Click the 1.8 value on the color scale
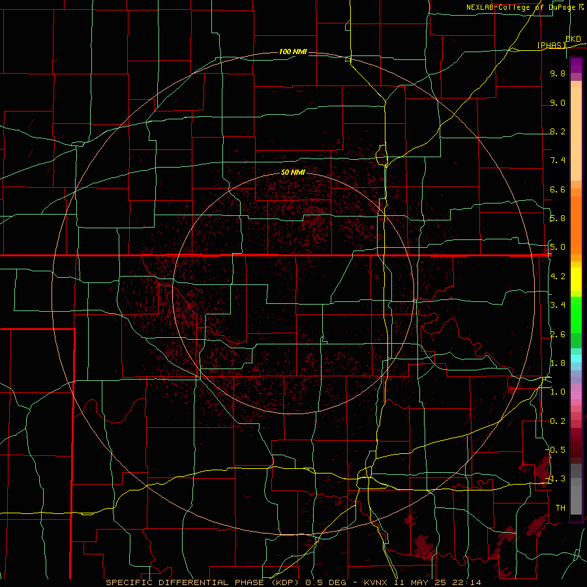Viewport: 587px width, 587px height. [x=558, y=363]
